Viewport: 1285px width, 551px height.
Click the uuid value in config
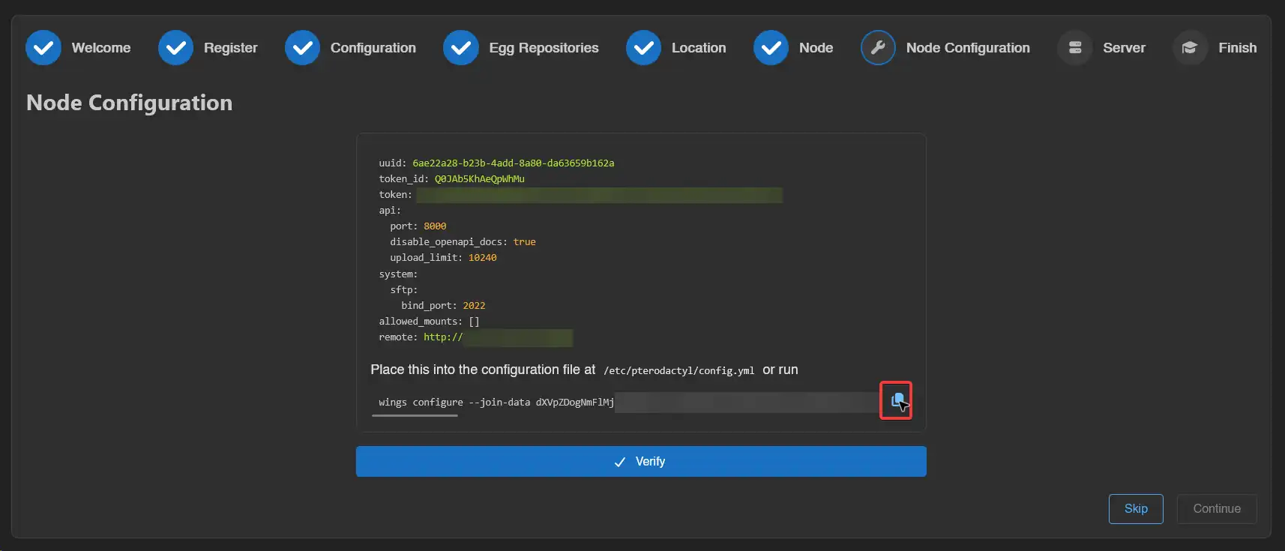[x=513, y=163]
